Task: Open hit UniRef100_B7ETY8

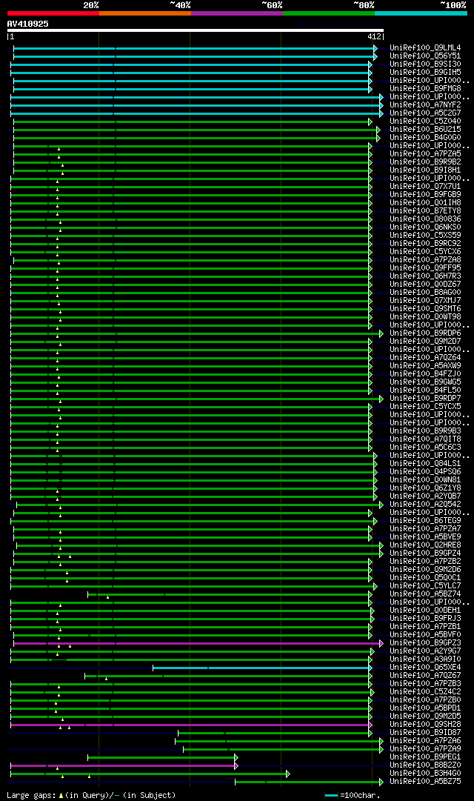Action: click(425, 211)
